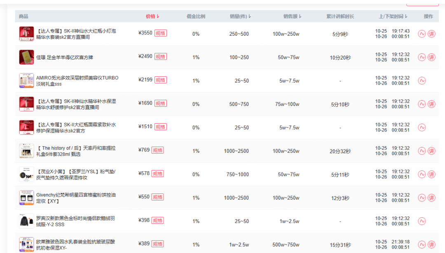Screen dimensions: 445x253
Task: Click 规格 tag next to ¥389
Action: 157,244
